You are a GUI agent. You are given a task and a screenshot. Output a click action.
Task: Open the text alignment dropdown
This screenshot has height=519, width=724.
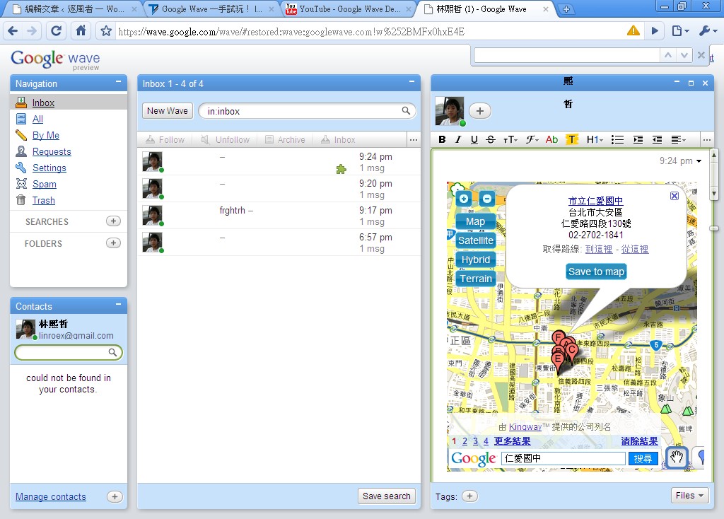coord(678,139)
